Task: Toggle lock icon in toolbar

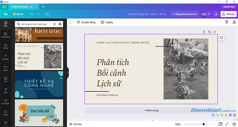Action: click(234, 22)
